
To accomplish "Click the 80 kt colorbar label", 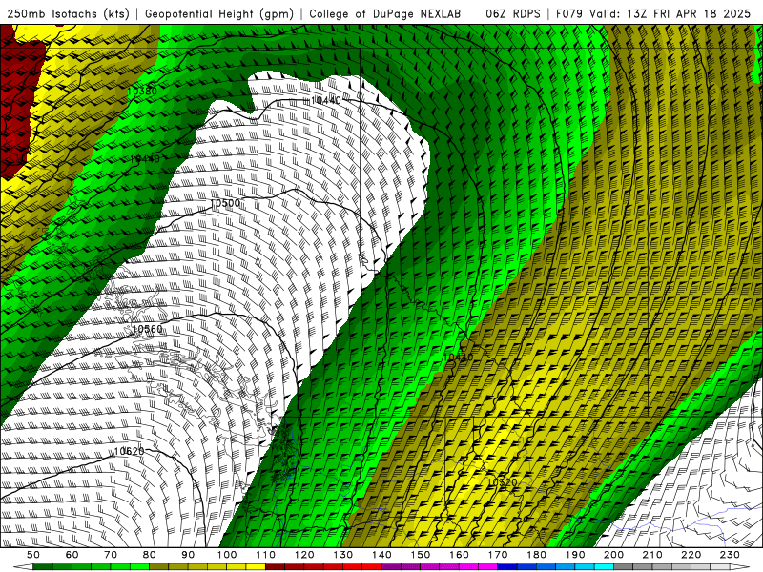I will click(150, 555).
